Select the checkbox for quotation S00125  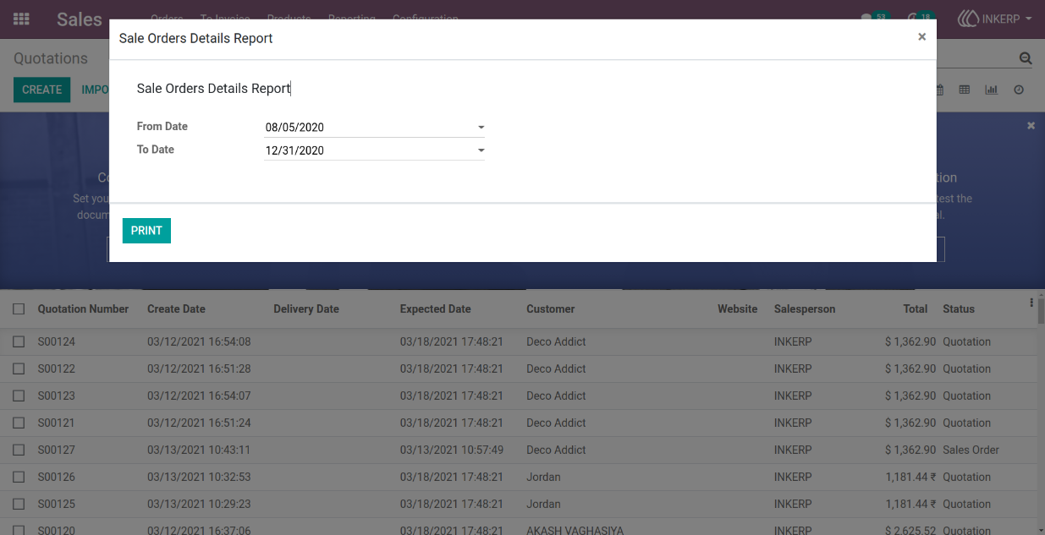click(19, 505)
